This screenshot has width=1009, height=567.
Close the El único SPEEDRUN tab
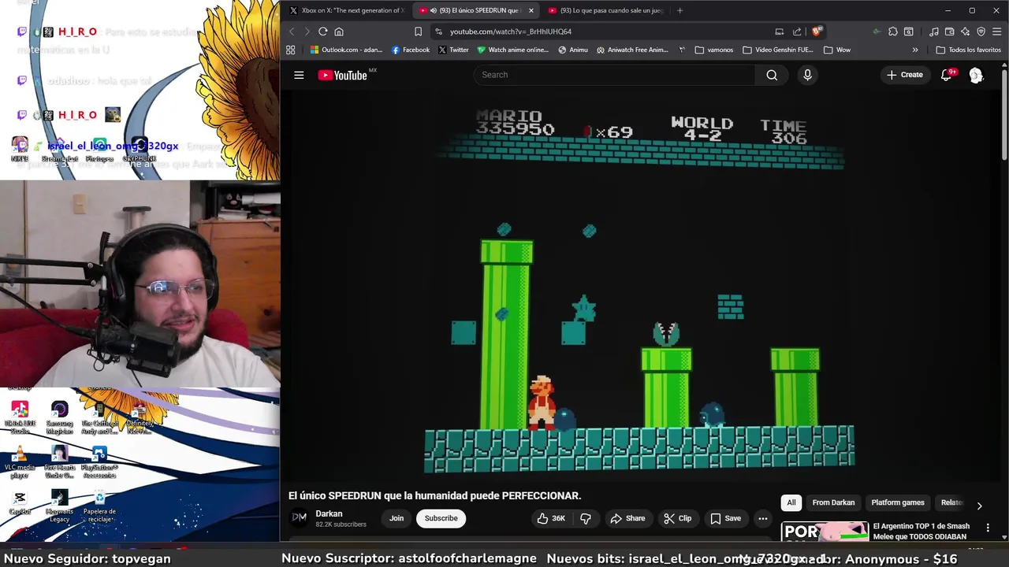(x=531, y=10)
